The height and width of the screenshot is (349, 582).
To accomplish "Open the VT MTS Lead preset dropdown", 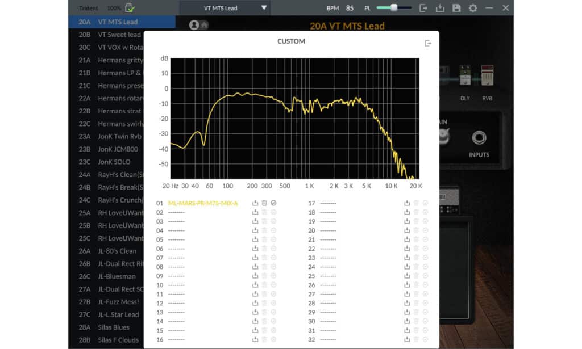I will tap(225, 8).
